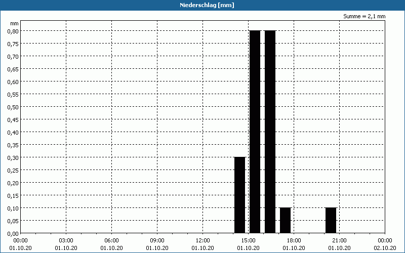Click the 18:00 time axis label

click(294, 241)
